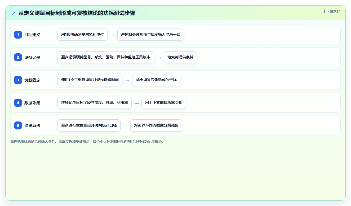
Task: Click the 上下游路径 label in header
Action: click(x=331, y=12)
